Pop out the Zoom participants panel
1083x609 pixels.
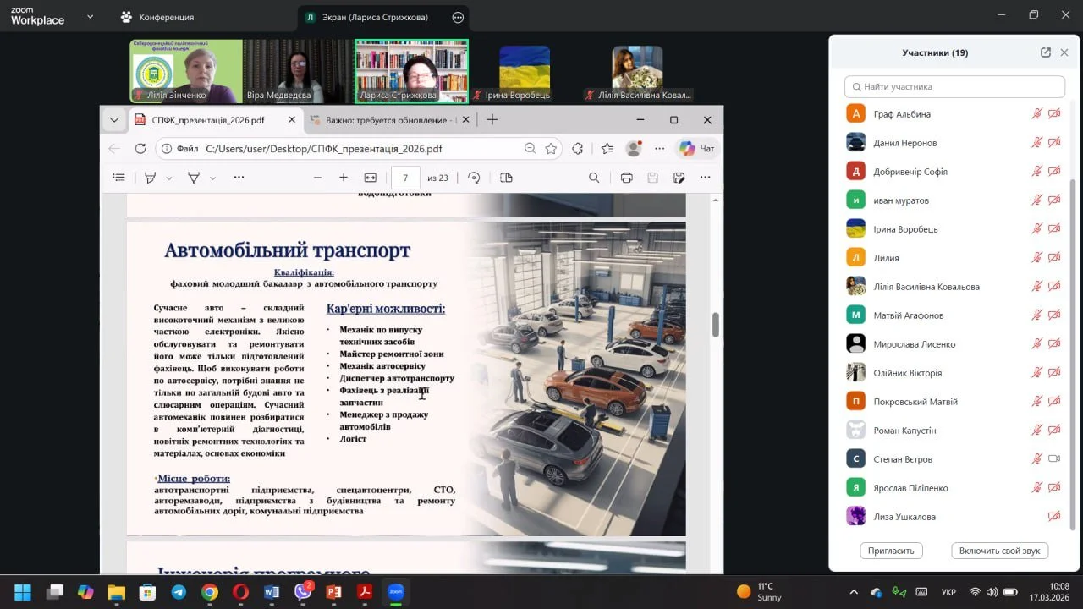(1046, 52)
